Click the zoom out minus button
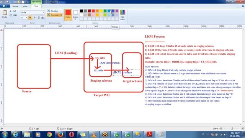The image size is (245, 138). click(221, 128)
